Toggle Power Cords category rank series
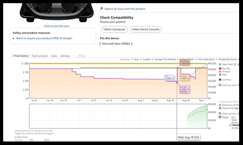This screenshot has width=243, height=145. point(227,108)
